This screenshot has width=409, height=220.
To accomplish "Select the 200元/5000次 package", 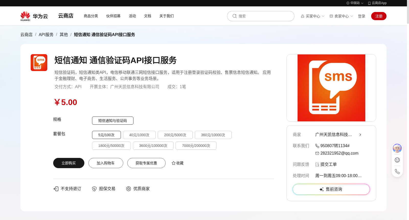I will tap(175, 135).
